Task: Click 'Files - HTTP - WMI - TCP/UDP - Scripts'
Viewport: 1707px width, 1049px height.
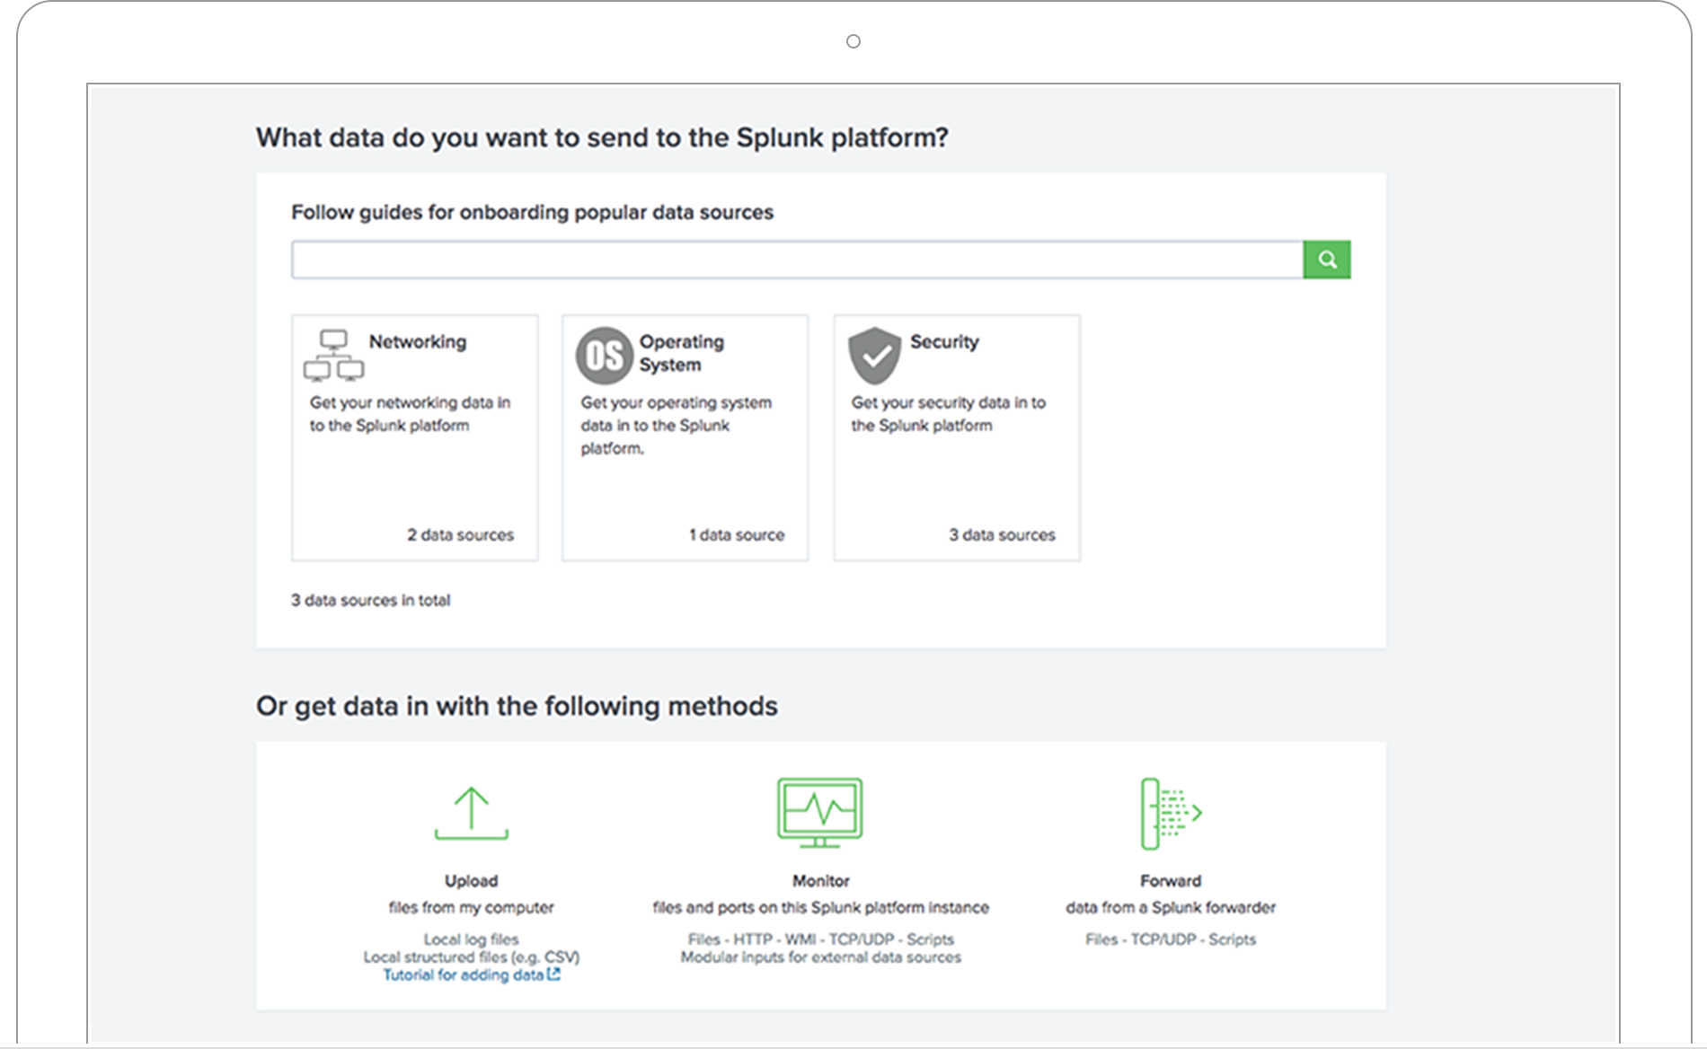Action: click(x=820, y=939)
